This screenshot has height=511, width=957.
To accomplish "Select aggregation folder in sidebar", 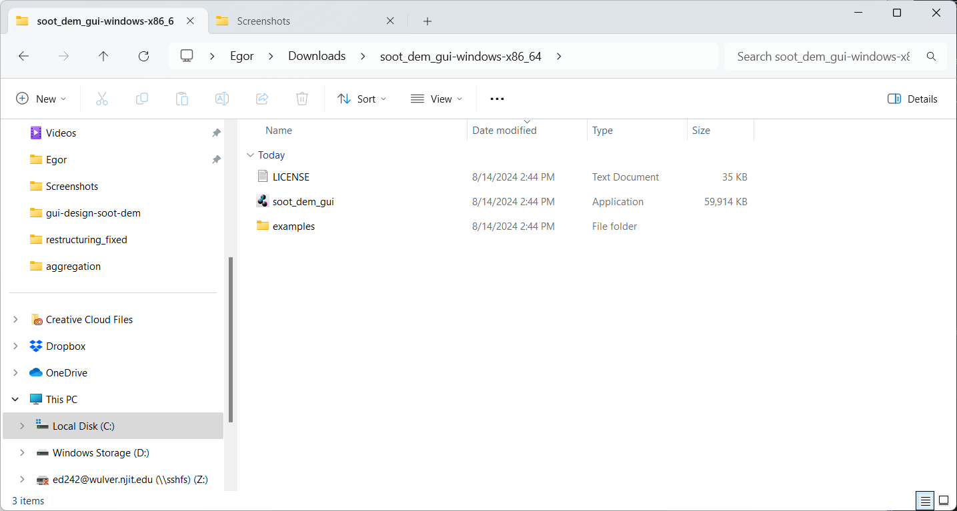I will pyautogui.click(x=73, y=266).
